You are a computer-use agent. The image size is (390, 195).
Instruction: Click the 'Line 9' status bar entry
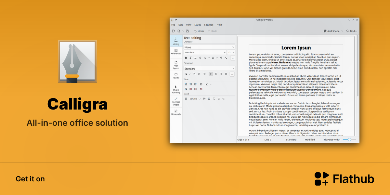[x=268, y=140]
